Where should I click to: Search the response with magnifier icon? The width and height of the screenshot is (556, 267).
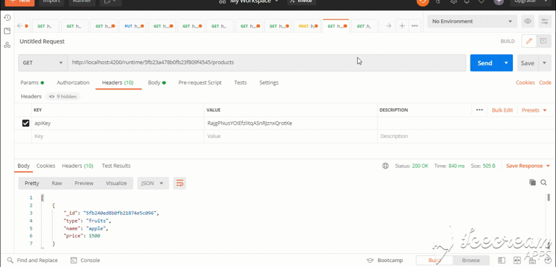tap(543, 182)
